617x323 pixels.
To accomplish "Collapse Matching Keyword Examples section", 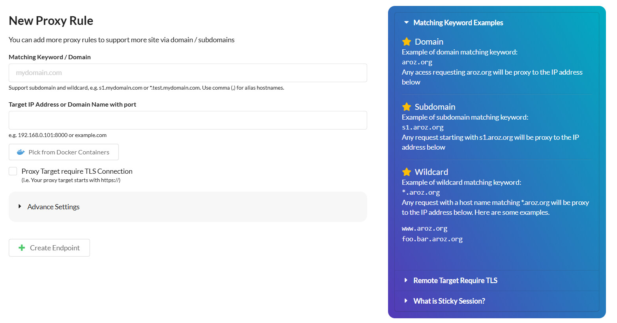I will (x=458, y=23).
